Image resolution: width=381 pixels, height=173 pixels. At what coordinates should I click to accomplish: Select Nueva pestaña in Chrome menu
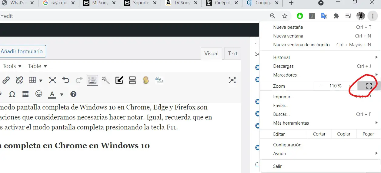coord(320,27)
